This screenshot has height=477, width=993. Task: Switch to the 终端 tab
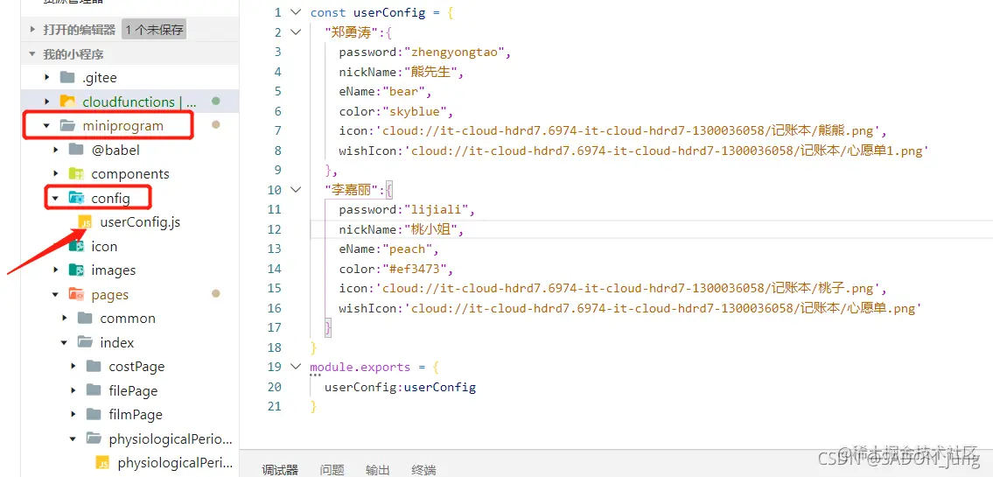[423, 470]
